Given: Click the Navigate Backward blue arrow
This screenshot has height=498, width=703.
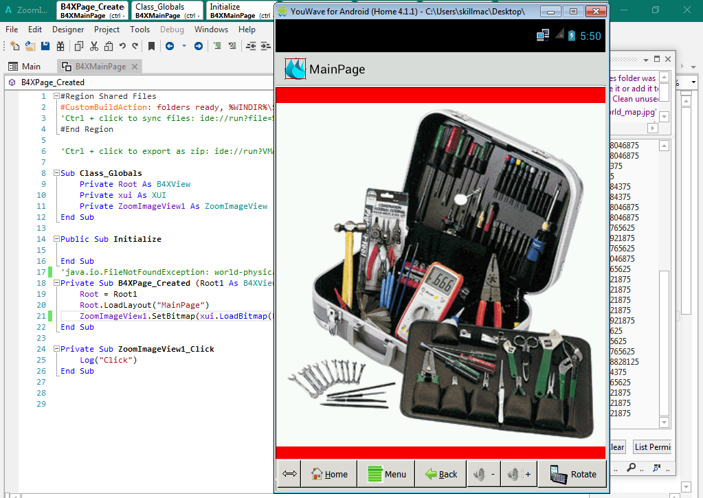Looking at the screenshot, I should pyautogui.click(x=170, y=46).
